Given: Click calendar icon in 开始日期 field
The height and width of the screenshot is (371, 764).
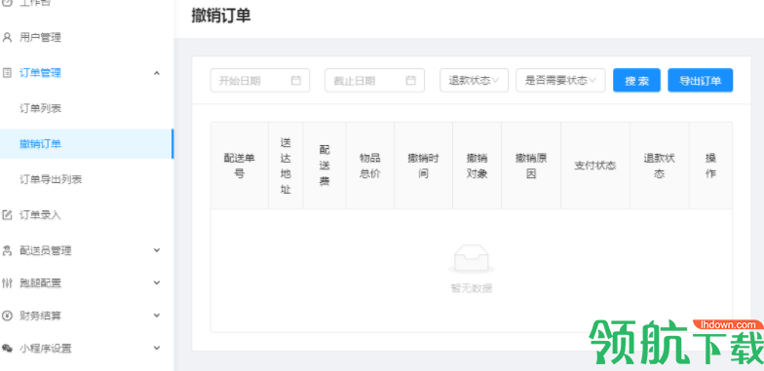Looking at the screenshot, I should [x=296, y=80].
